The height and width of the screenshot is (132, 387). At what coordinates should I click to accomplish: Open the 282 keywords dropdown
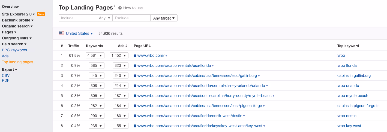[x=97, y=106]
